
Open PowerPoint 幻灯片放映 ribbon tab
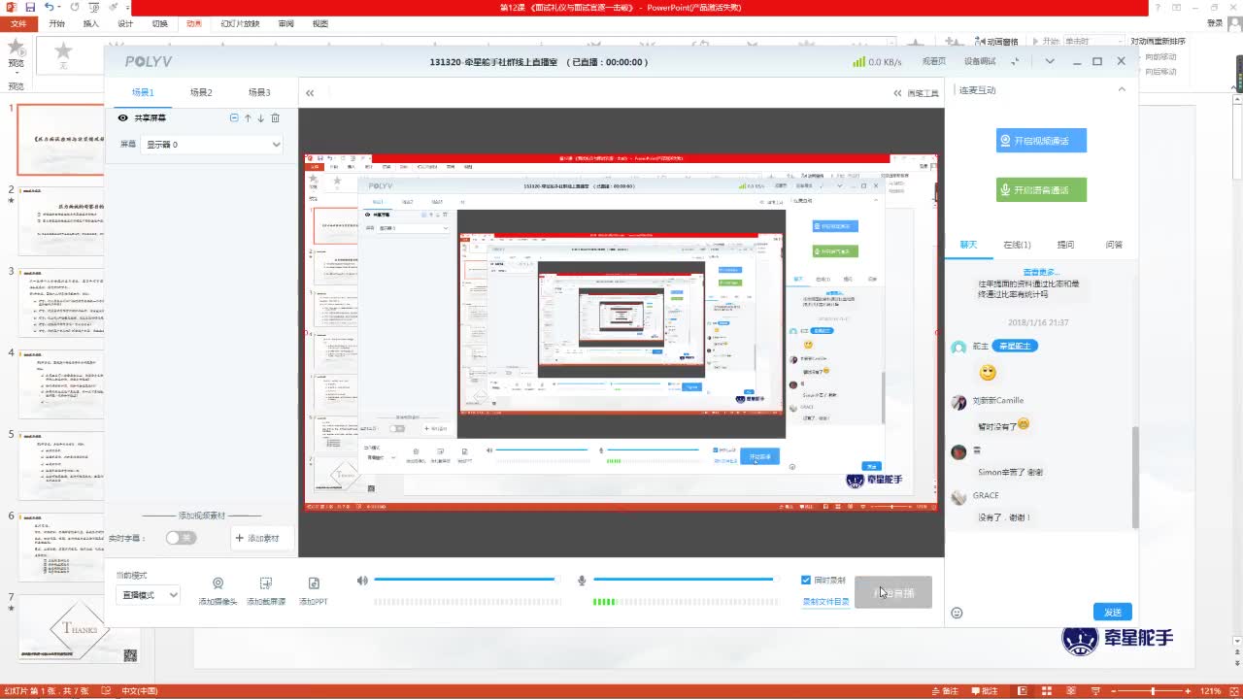click(x=240, y=23)
